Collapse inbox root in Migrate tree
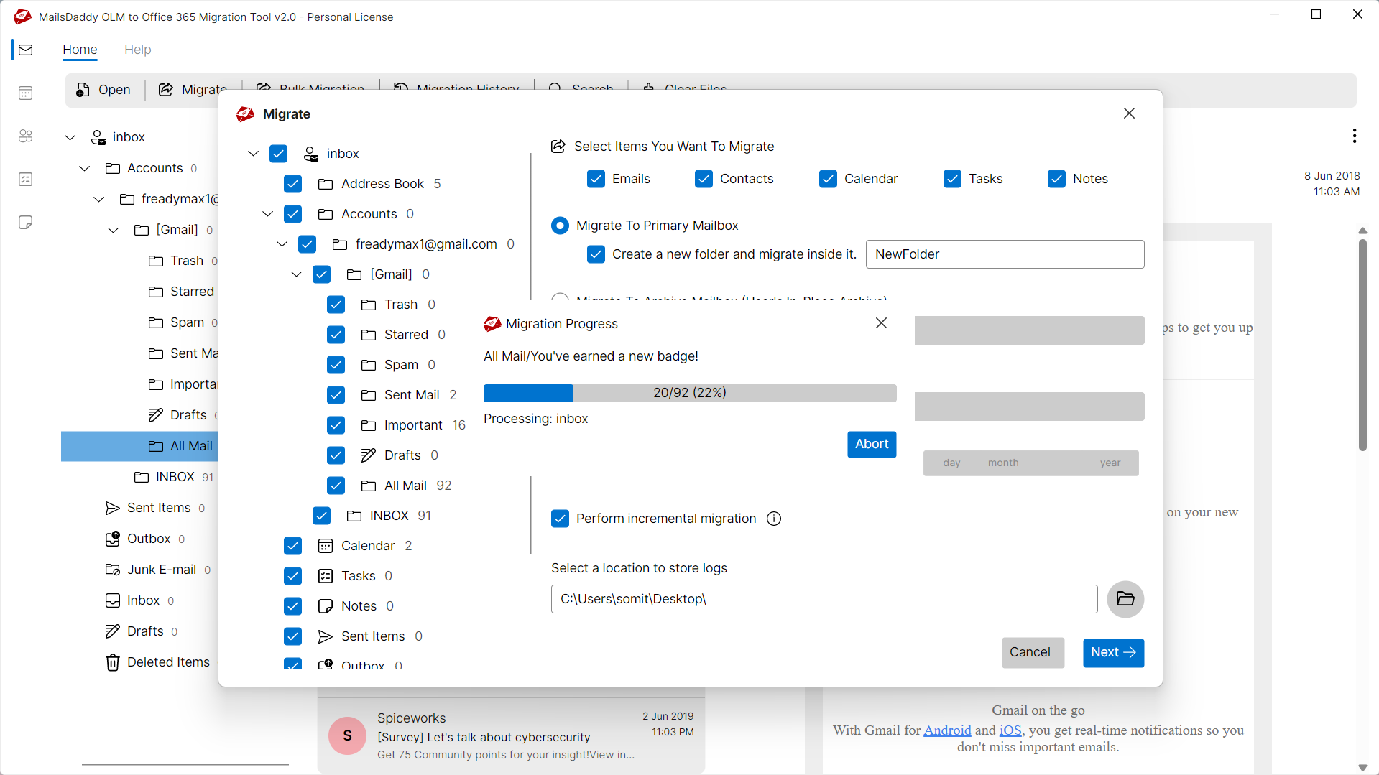 (253, 154)
